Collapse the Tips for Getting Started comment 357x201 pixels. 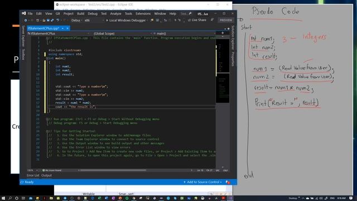[47, 131]
